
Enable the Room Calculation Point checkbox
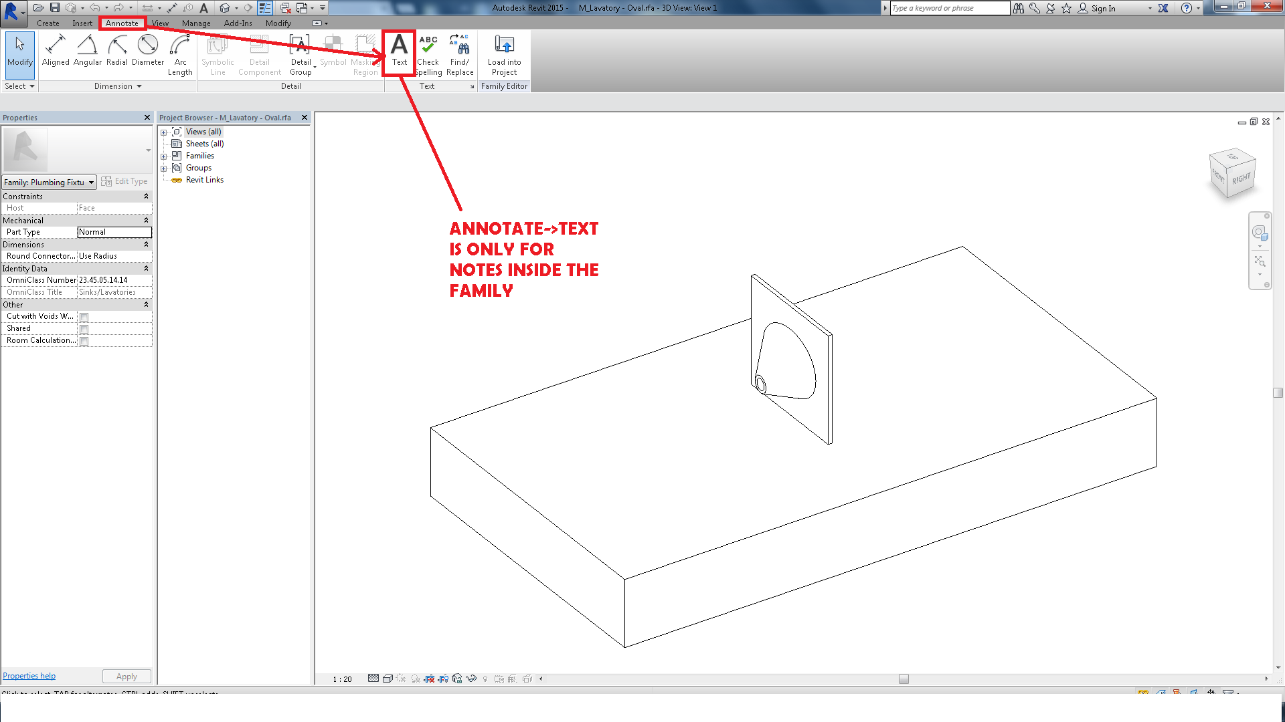84,340
